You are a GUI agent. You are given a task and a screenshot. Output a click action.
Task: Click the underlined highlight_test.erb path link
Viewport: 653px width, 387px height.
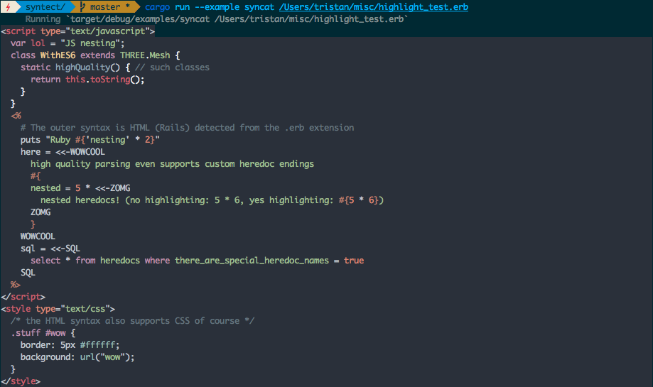374,7
